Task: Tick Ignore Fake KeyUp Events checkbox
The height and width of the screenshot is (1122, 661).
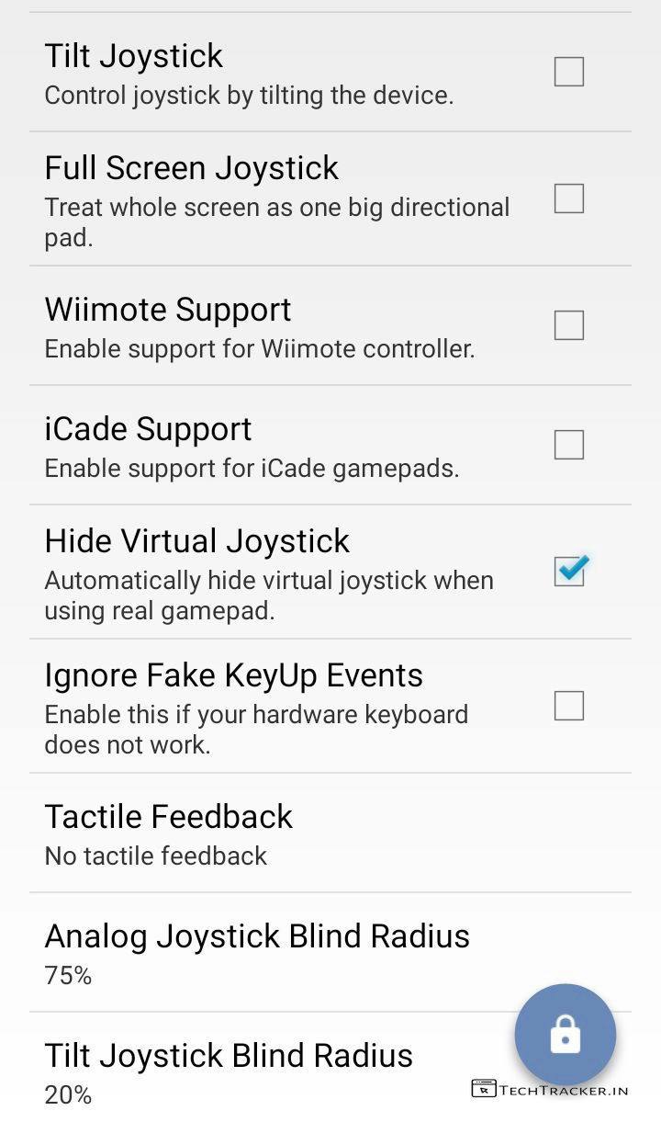Action: pyautogui.click(x=569, y=706)
